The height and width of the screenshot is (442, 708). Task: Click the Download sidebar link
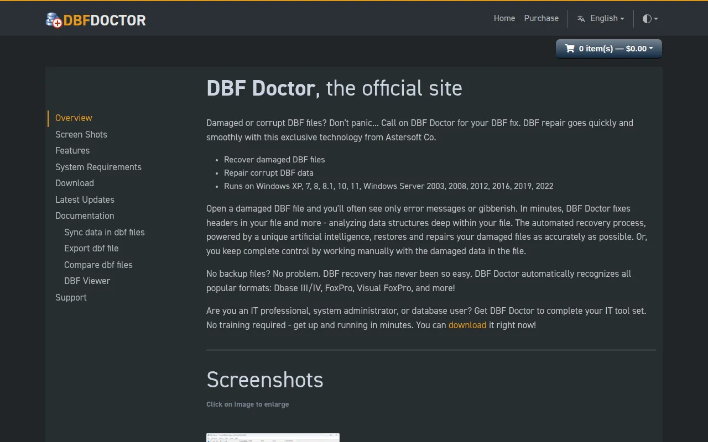click(x=75, y=183)
